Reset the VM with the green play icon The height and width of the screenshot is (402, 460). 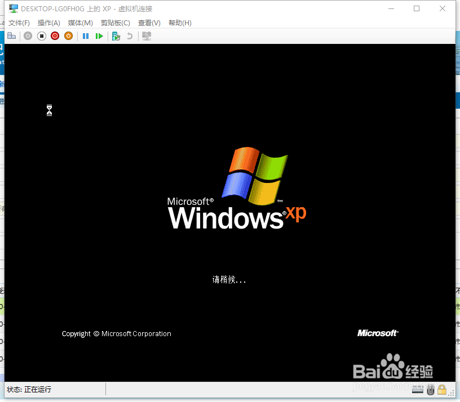(x=99, y=36)
